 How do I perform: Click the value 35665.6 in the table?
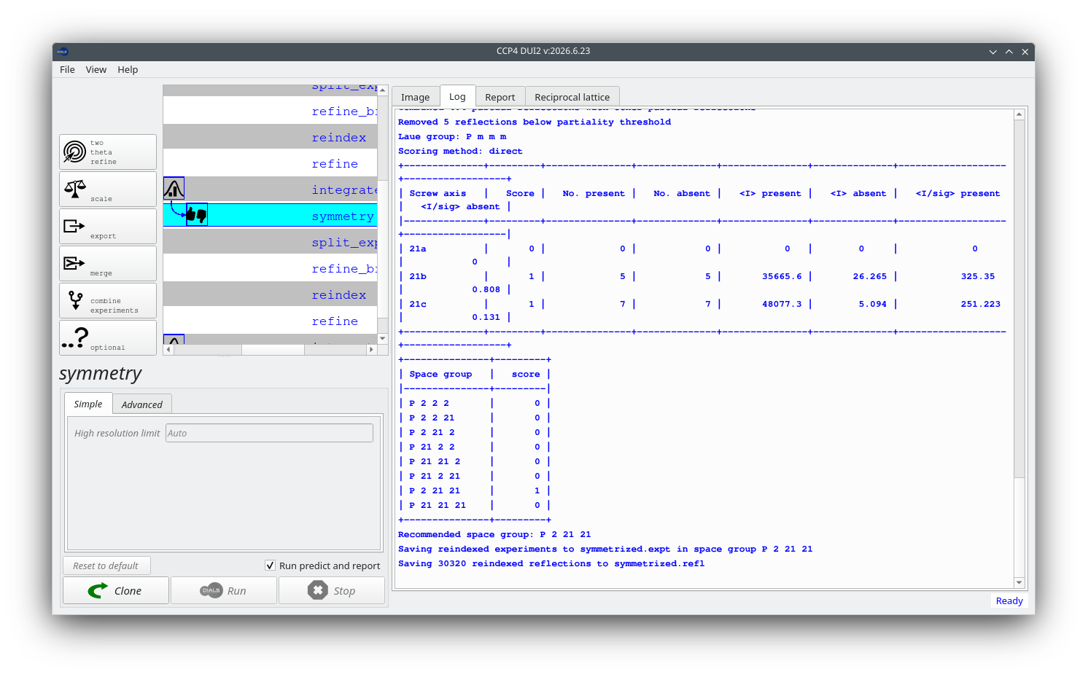(782, 276)
